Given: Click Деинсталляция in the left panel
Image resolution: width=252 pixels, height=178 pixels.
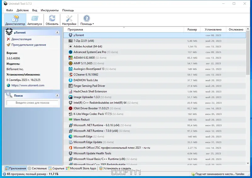Looking at the screenshot, I should pyautogui.click(x=21, y=39).
